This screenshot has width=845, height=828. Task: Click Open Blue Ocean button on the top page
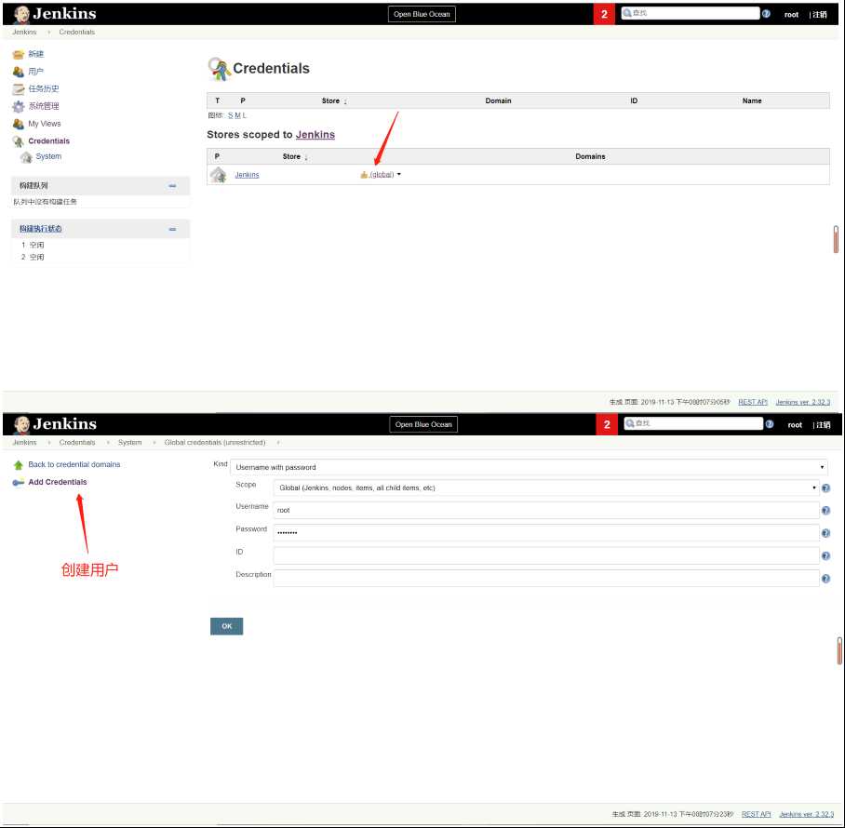point(422,14)
